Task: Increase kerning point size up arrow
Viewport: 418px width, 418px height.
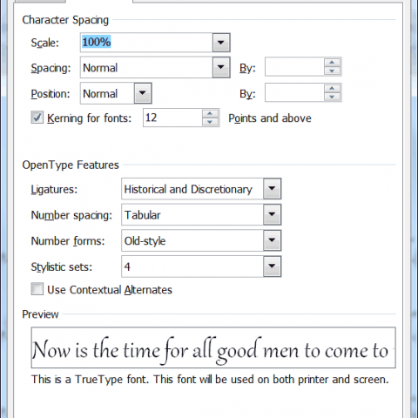Action: click(210, 113)
